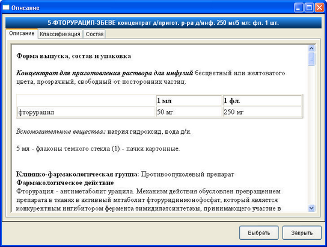This screenshot has height=247, width=327.
Task: Click the window icon beside the Описание title
Action: 6,8
